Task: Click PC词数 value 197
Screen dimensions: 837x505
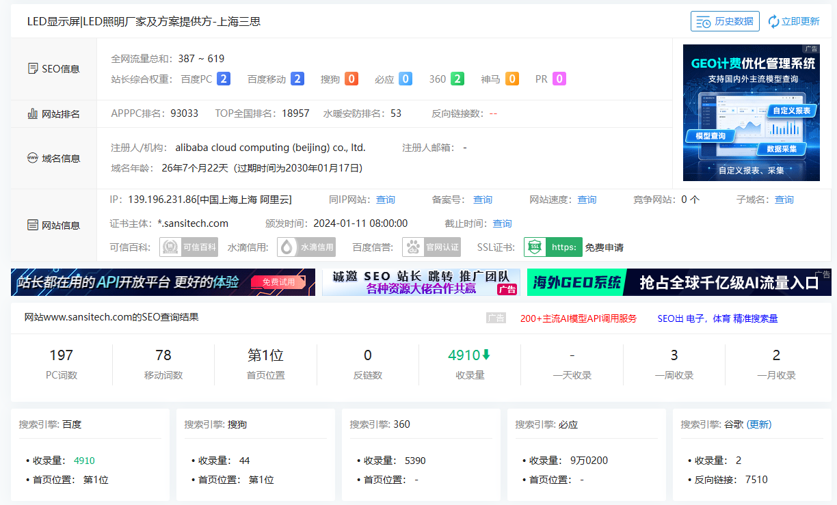Action: point(61,355)
